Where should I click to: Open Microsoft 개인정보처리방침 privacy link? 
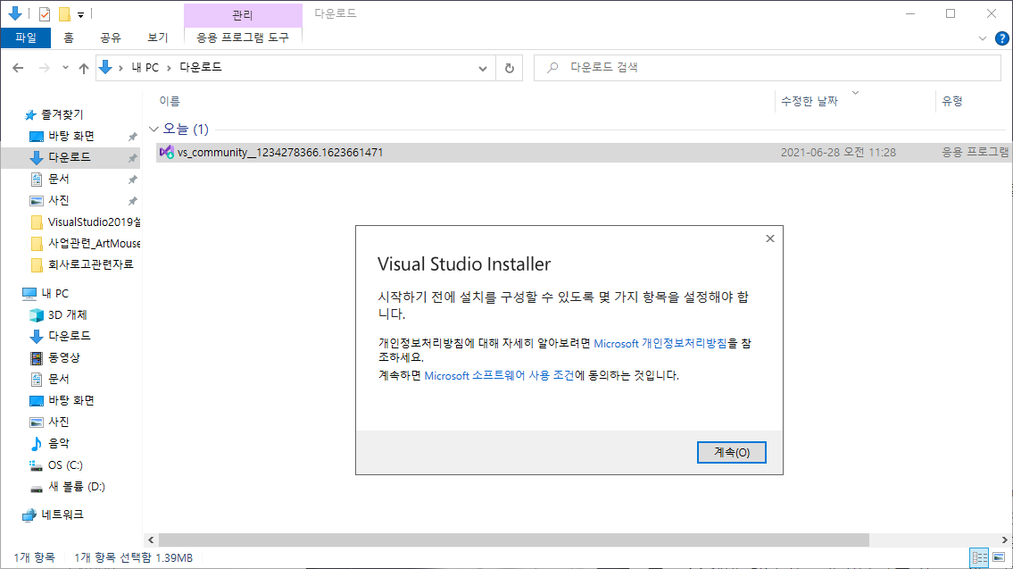coord(660,343)
